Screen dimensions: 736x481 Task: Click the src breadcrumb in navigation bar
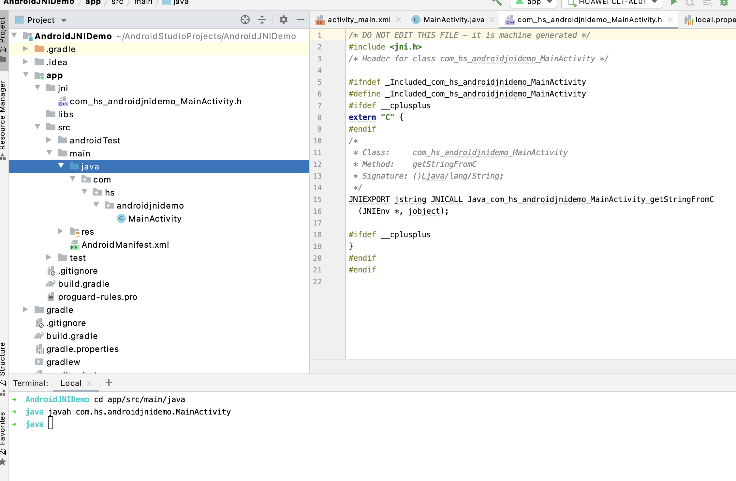pyautogui.click(x=117, y=2)
